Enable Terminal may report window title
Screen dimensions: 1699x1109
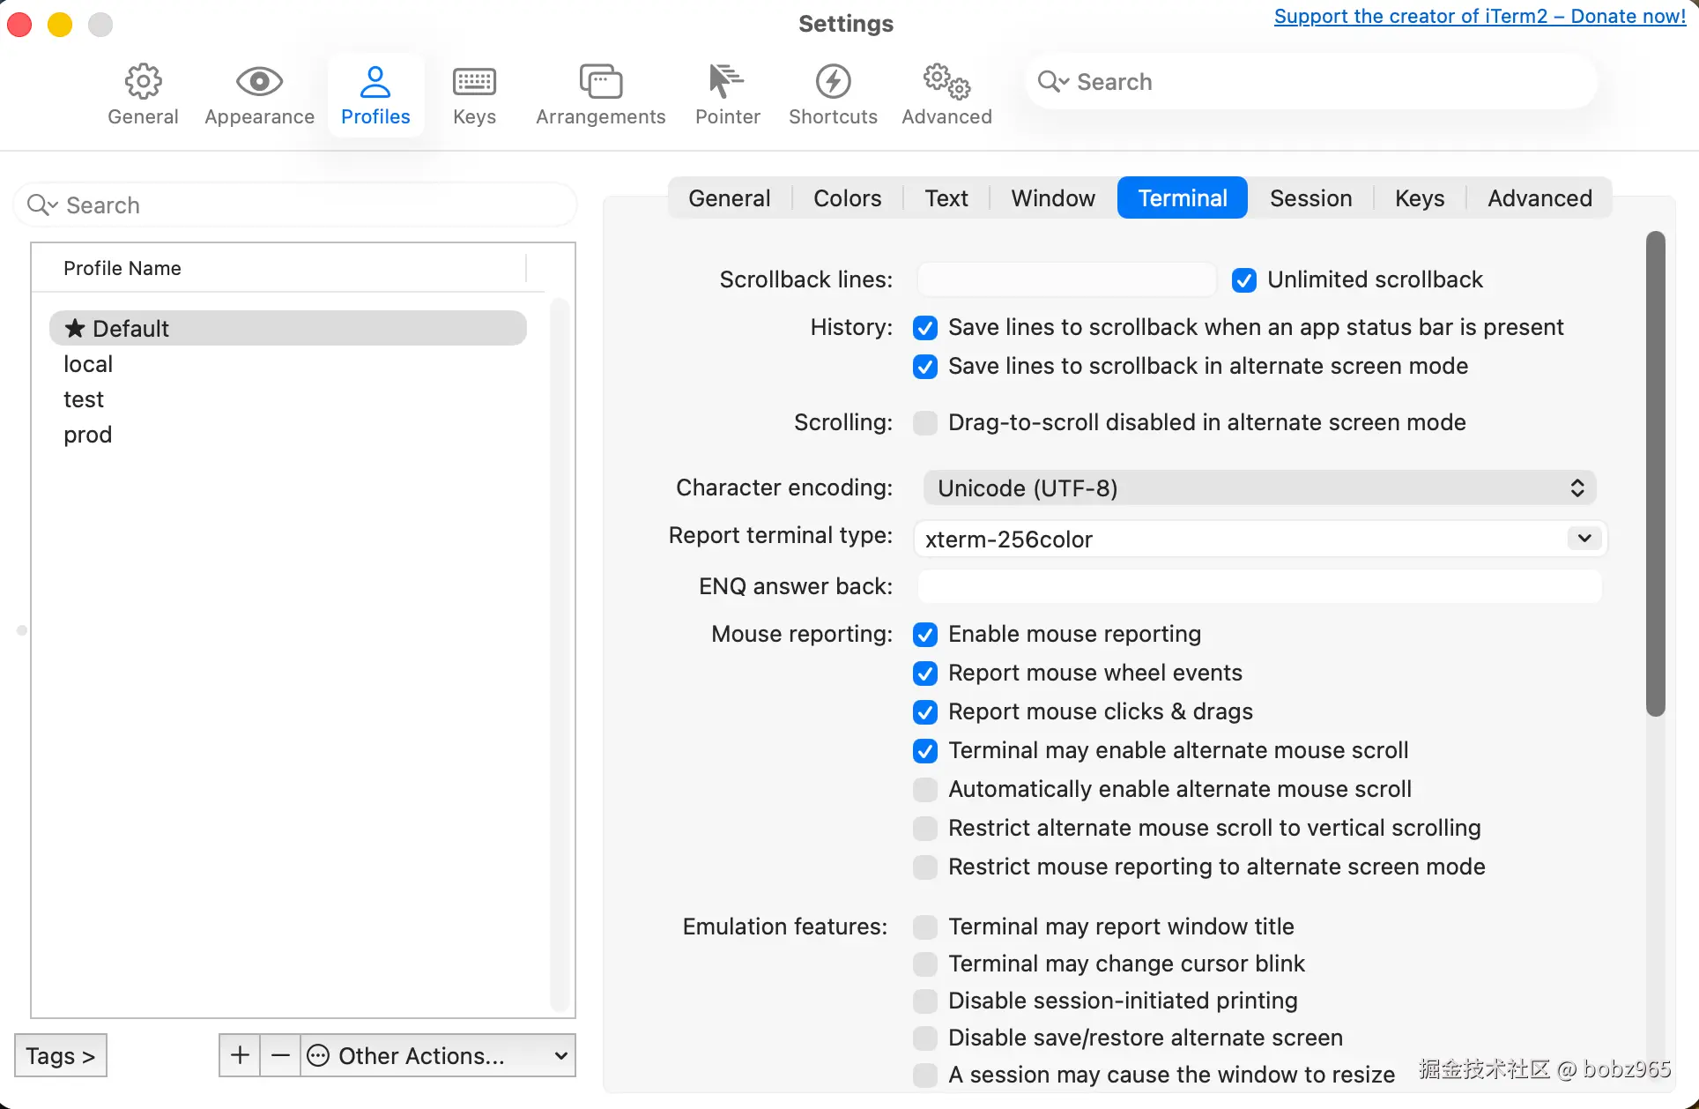[925, 927]
